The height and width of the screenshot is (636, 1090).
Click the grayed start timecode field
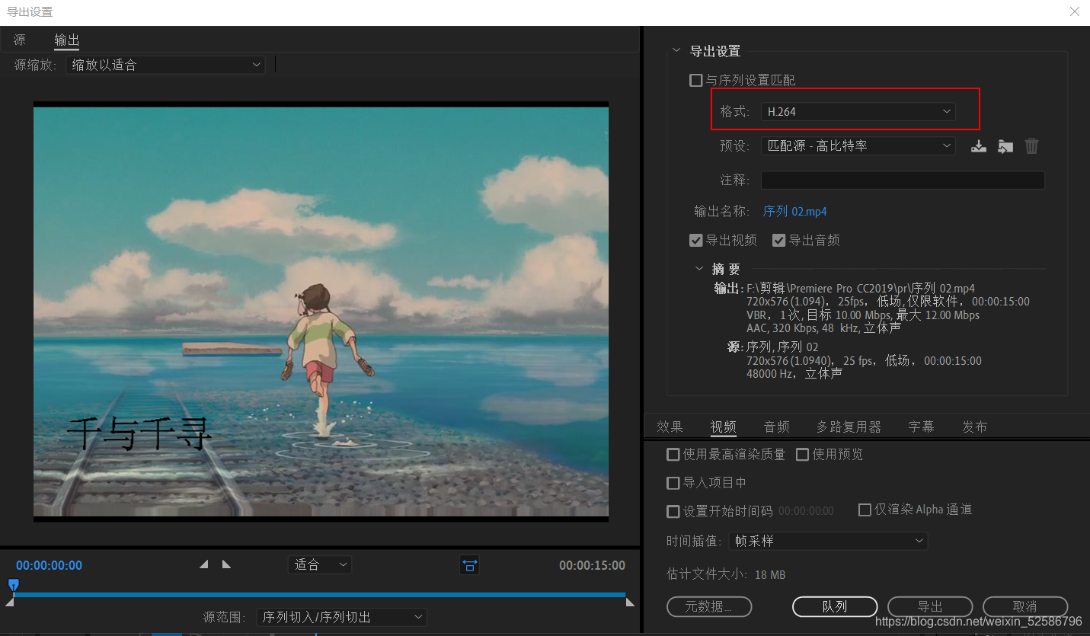pyautogui.click(x=806, y=511)
